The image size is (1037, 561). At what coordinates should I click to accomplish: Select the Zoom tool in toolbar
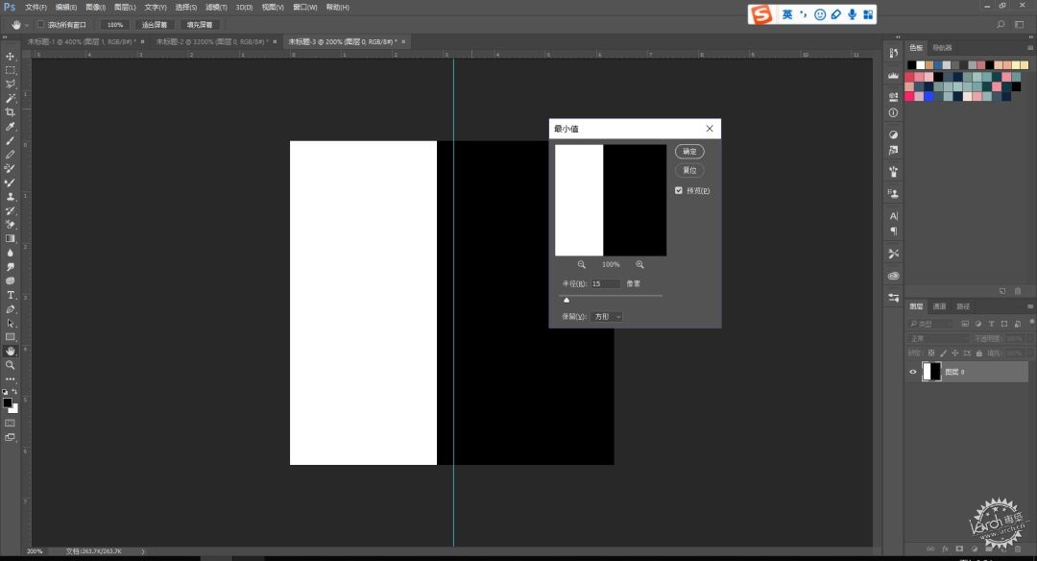click(10, 365)
